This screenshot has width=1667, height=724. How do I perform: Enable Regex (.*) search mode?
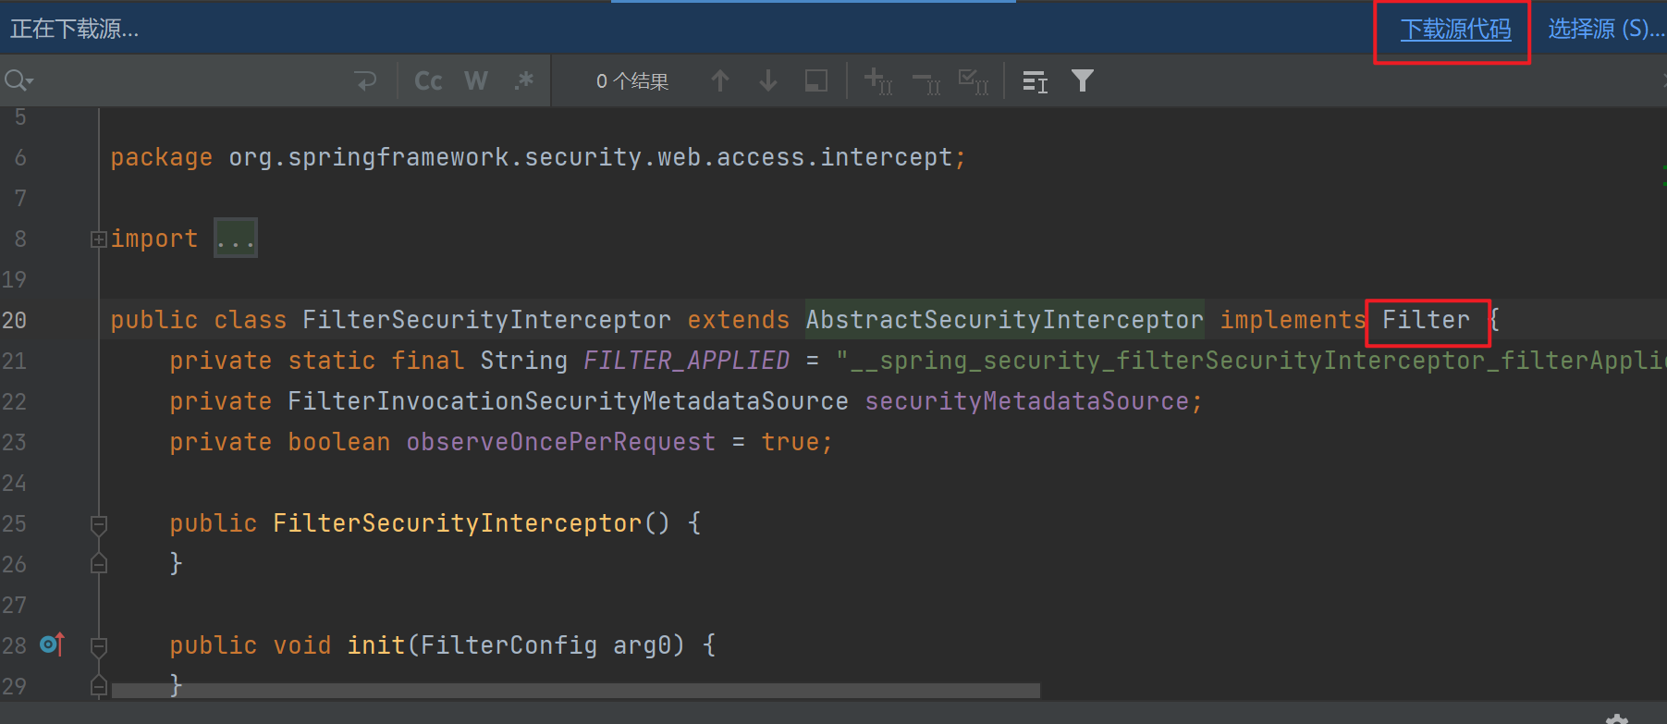point(524,81)
